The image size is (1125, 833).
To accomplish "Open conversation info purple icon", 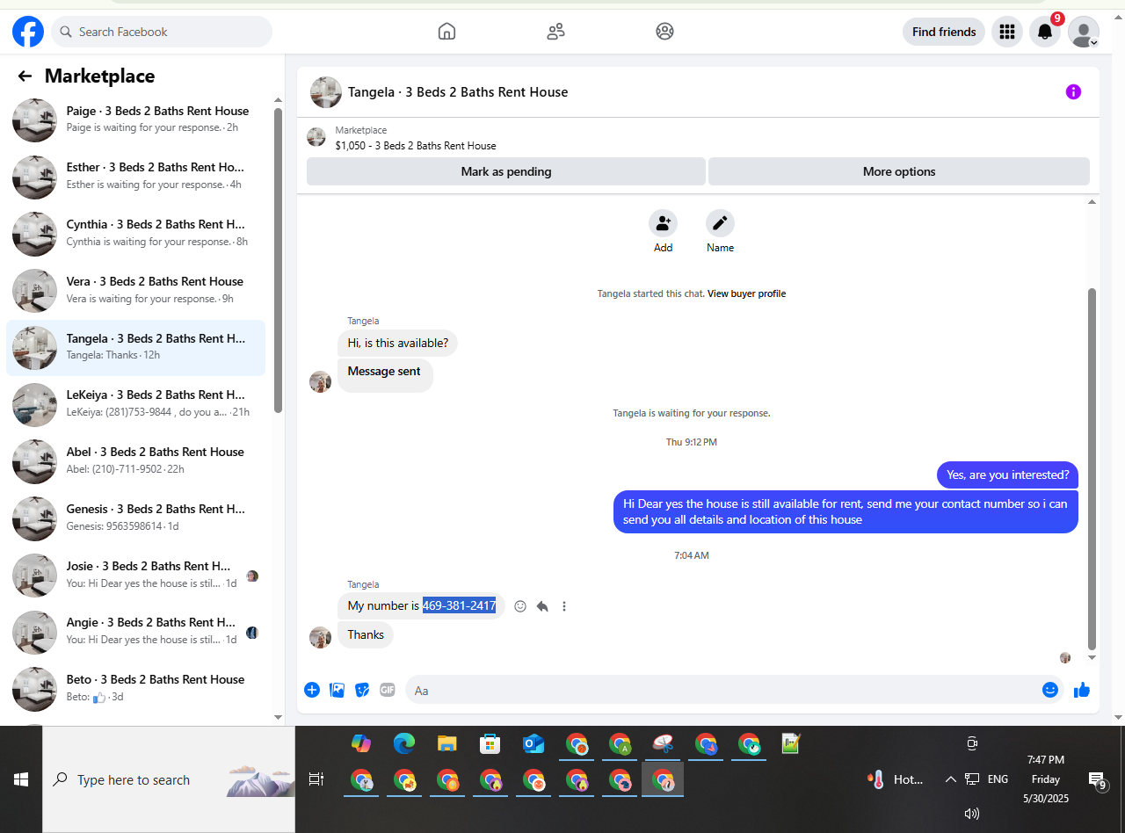I will click(1073, 92).
